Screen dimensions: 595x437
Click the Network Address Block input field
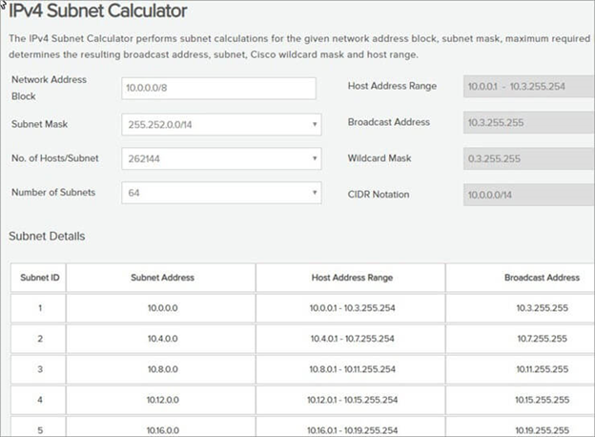click(219, 88)
